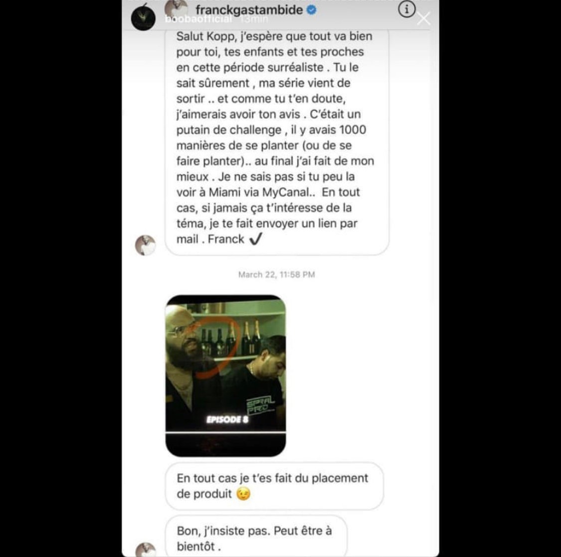Tap the '13min' story timestamp
561x557 pixels.
click(x=254, y=19)
